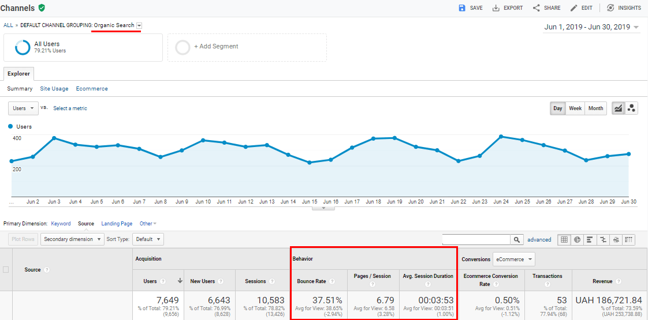Expand the Conversions eCommerce dropdown

click(x=513, y=259)
